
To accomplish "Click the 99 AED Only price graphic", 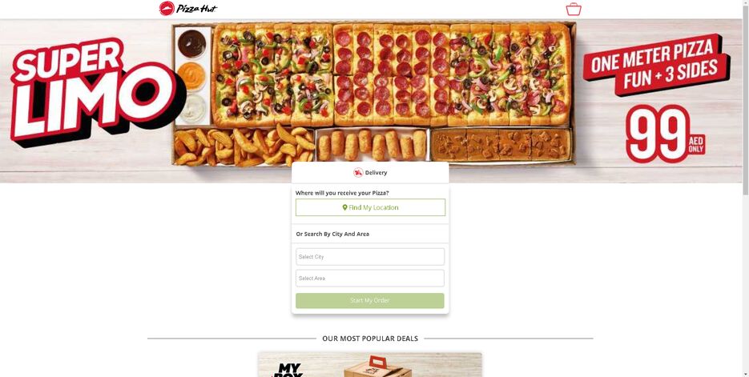I will click(665, 134).
